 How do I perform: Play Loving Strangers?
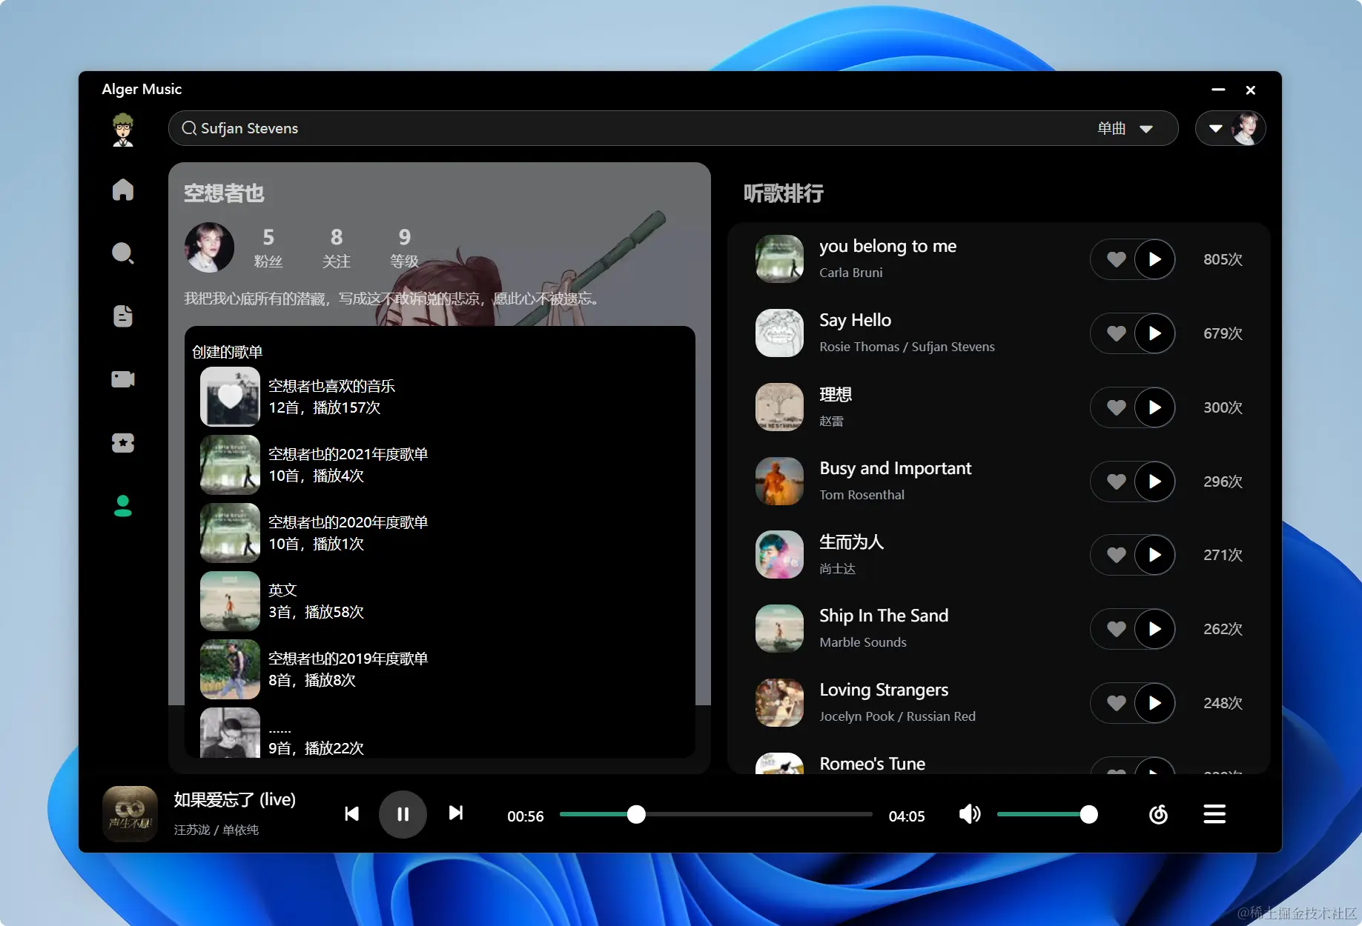1154,703
